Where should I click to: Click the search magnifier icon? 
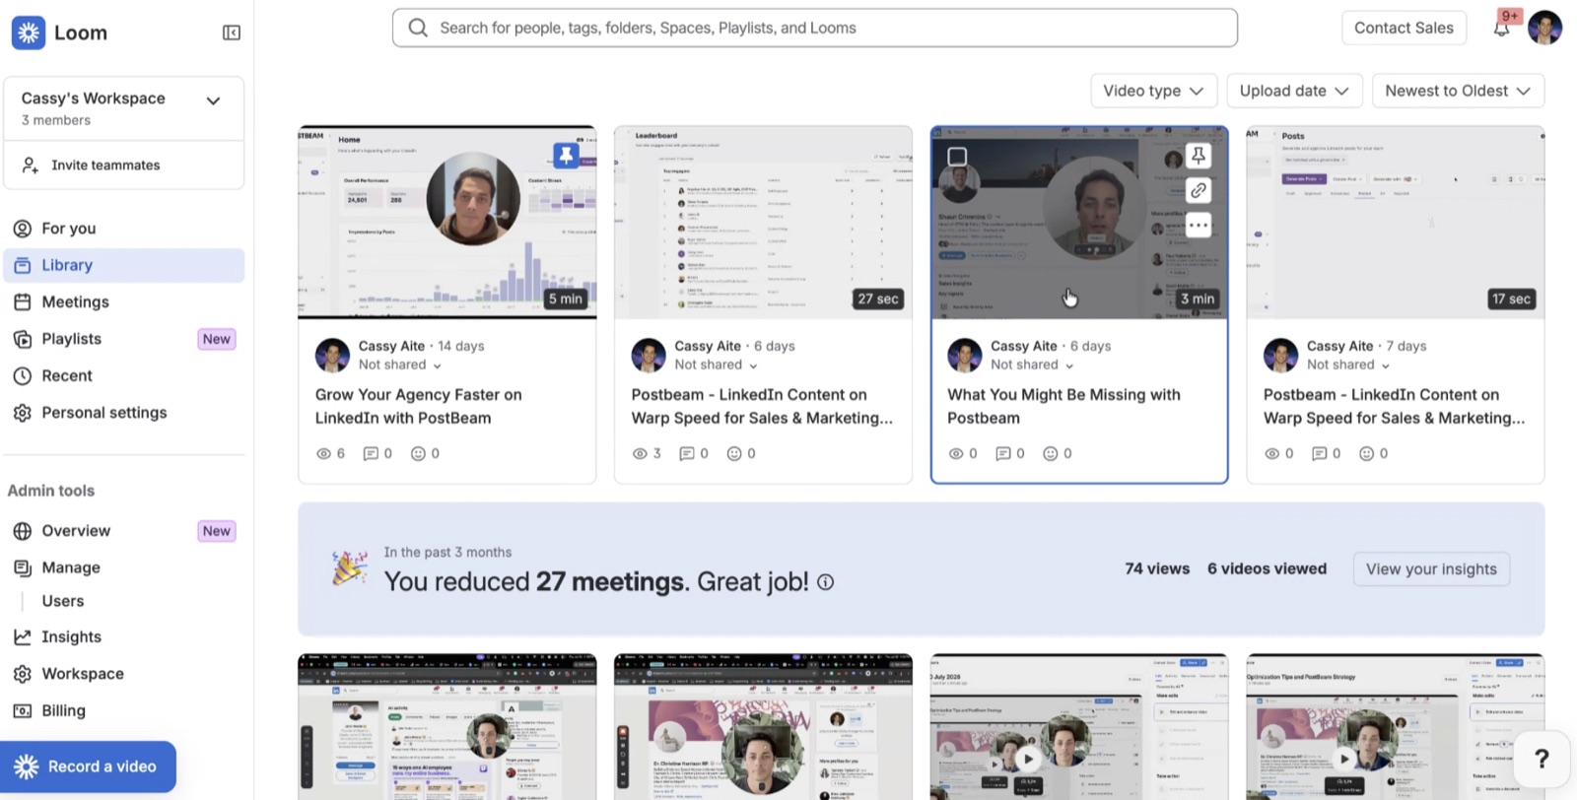[x=418, y=28]
